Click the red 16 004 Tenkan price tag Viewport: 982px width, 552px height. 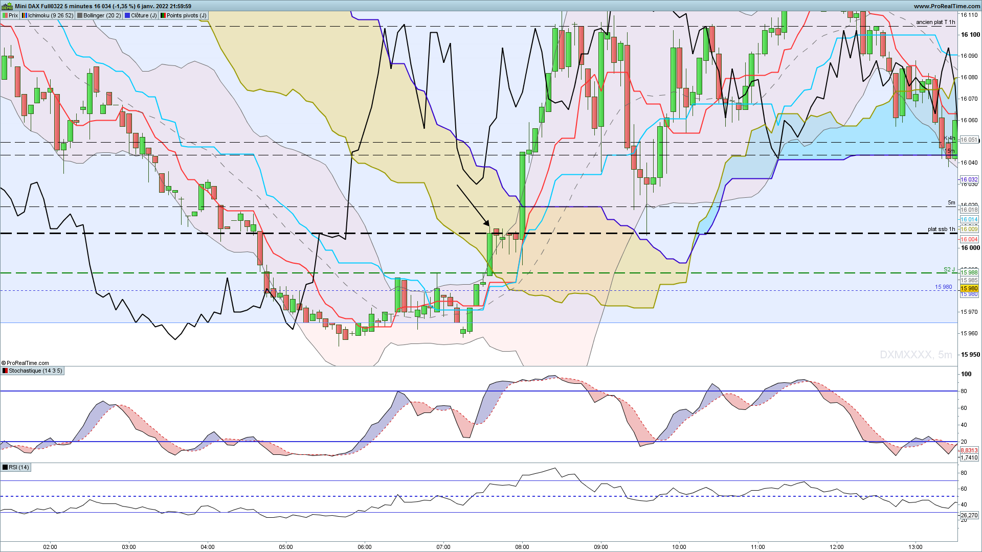969,239
